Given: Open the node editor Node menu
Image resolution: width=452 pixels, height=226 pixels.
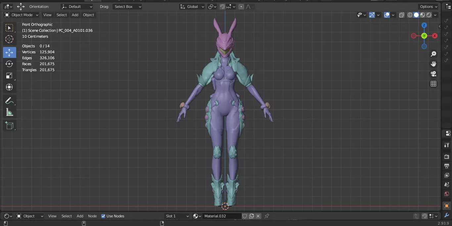Looking at the screenshot, I should (x=92, y=216).
